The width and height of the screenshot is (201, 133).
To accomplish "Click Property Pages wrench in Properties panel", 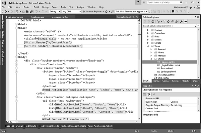I will tap(154, 94).
